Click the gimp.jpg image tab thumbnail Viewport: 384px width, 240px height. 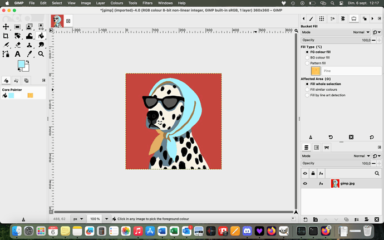point(57,21)
